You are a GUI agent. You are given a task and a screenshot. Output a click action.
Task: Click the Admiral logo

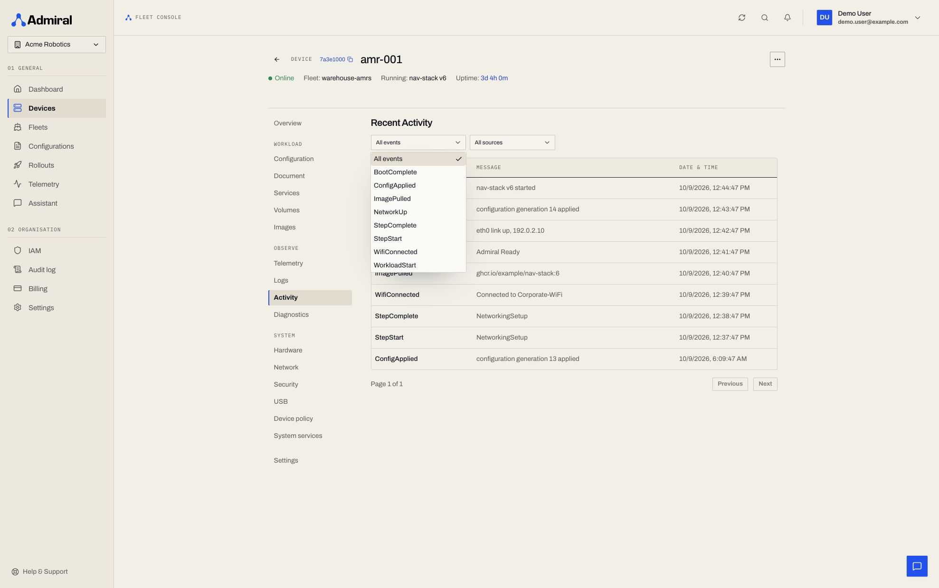(42, 20)
